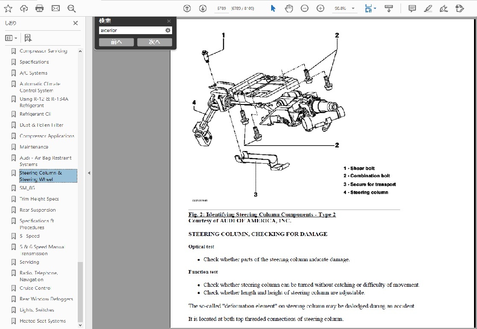Close the しおり bookmarks panel
477x329 pixels.
point(76,23)
